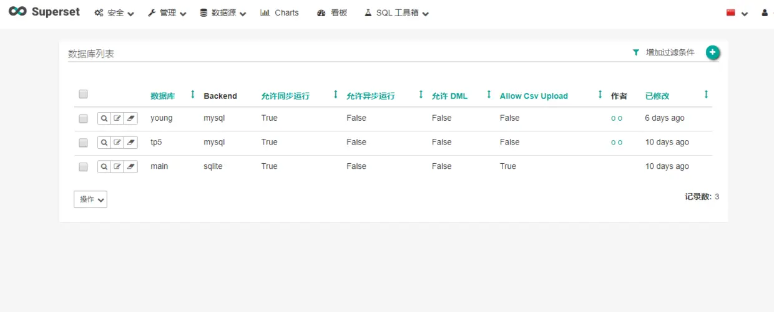Click the database name main

(x=159, y=166)
